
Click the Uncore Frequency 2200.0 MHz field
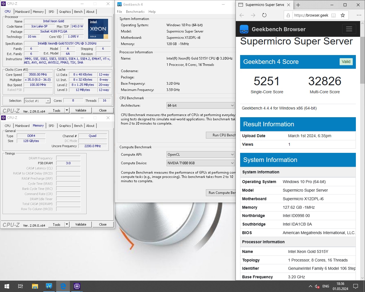[93, 146]
